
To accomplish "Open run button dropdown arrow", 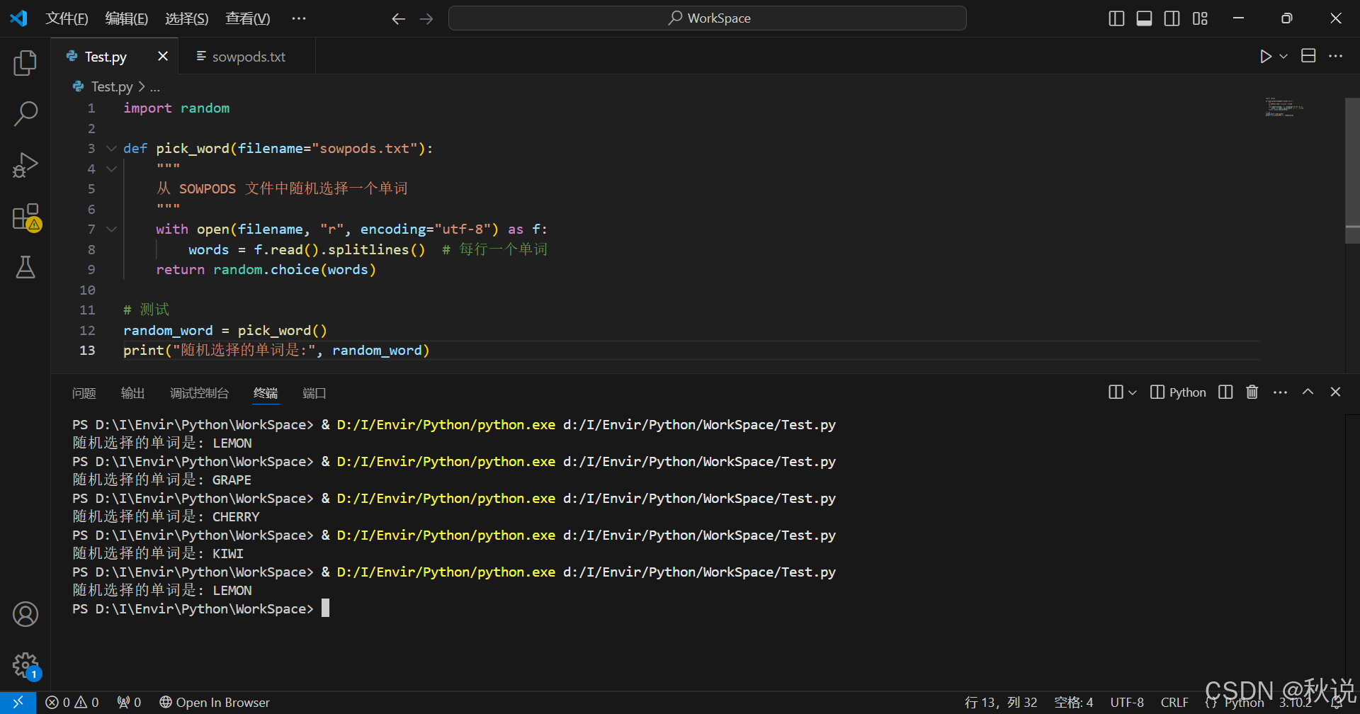I will 1283,56.
